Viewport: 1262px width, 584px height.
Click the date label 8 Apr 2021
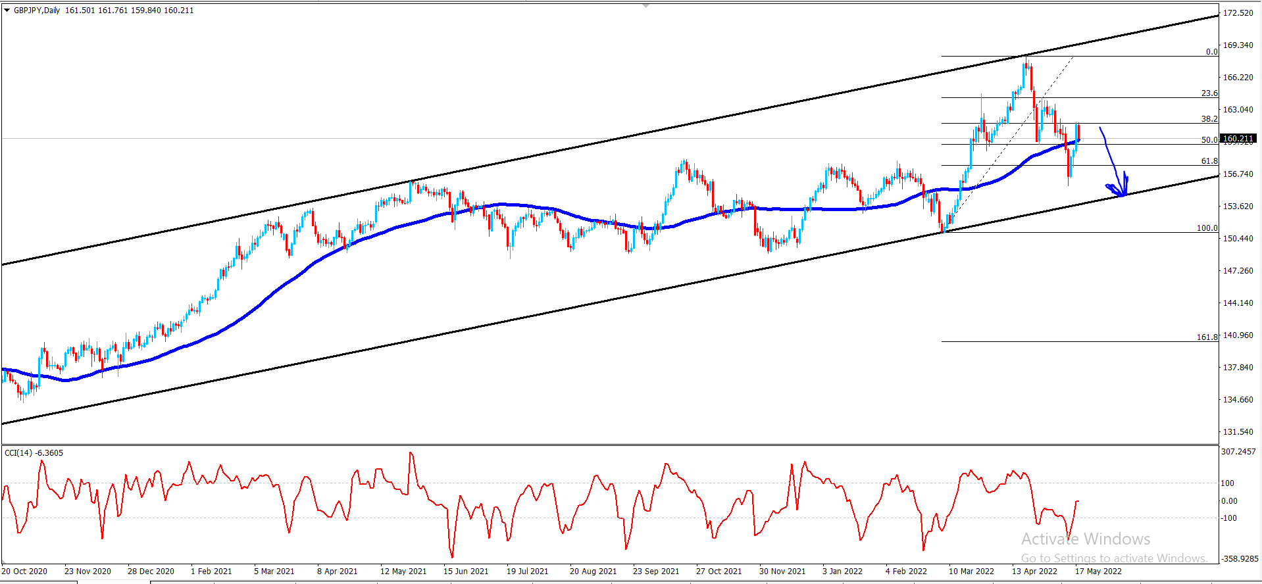click(338, 572)
